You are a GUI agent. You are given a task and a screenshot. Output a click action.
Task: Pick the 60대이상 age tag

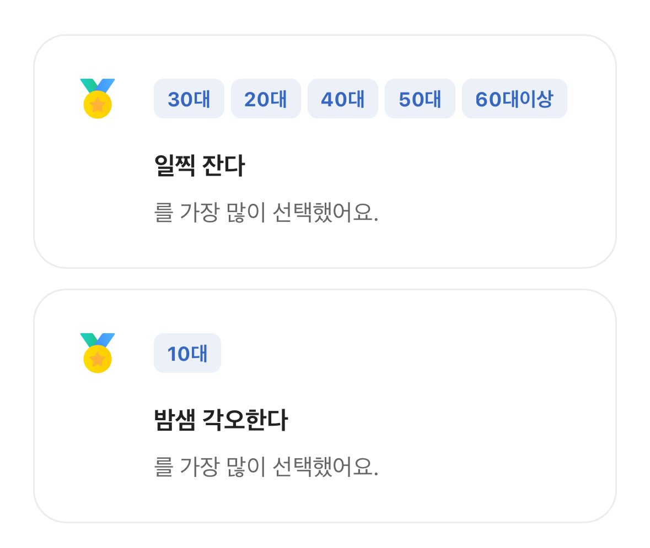pyautogui.click(x=514, y=99)
